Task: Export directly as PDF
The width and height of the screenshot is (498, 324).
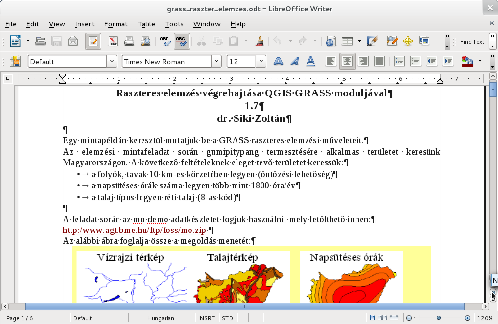Action: point(113,41)
